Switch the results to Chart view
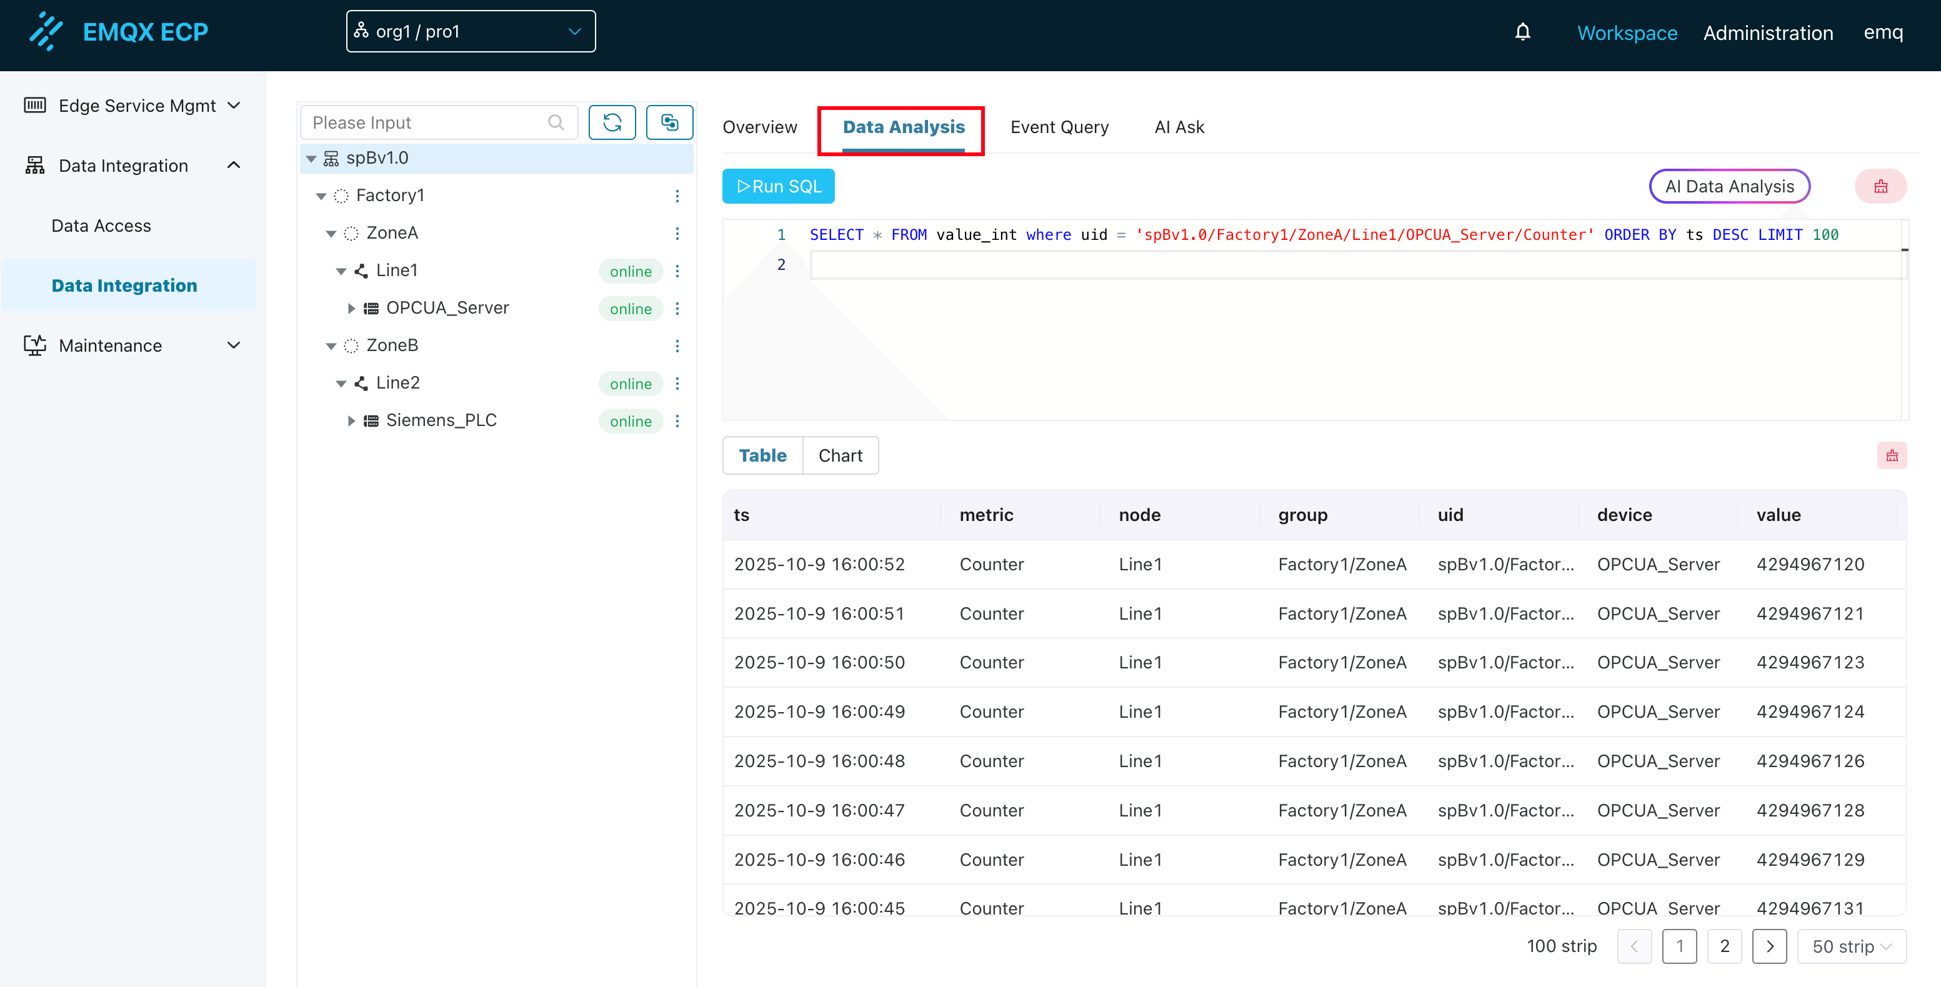Viewport: 1941px width, 987px height. point(840,455)
